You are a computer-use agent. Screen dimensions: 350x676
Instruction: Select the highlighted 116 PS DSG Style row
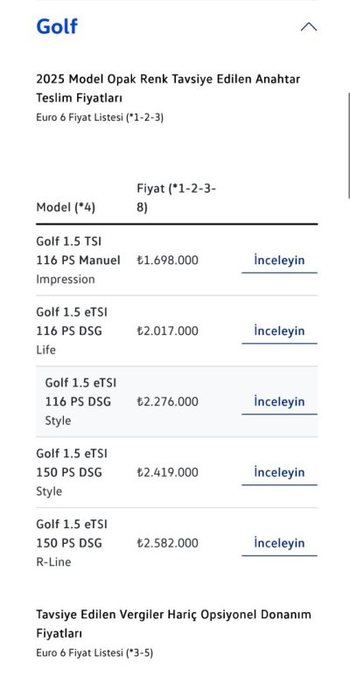(x=177, y=401)
